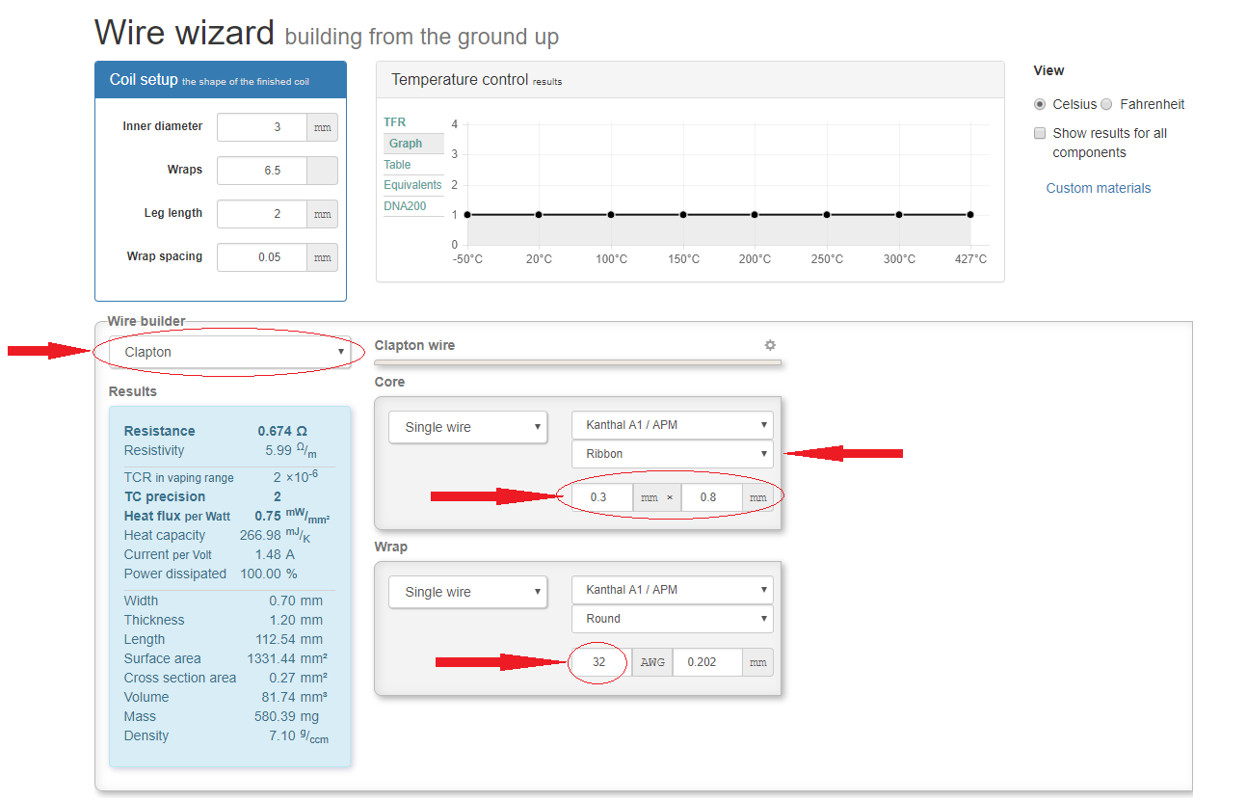Select the Graph tab
Image resolution: width=1247 pixels, height=801 pixels.
point(406,144)
